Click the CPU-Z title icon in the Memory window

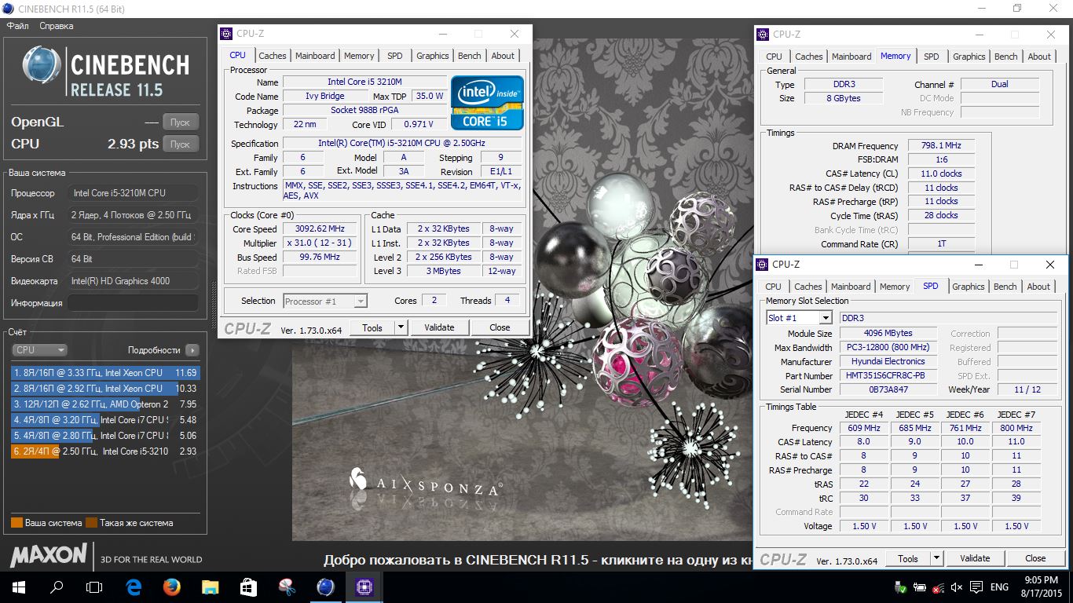click(x=763, y=34)
